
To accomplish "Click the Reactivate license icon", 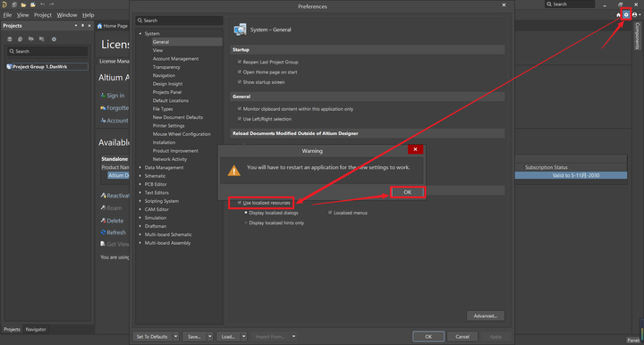I will pyautogui.click(x=103, y=196).
